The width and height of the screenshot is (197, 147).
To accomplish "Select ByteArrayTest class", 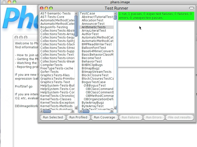I will coord(93,106).
